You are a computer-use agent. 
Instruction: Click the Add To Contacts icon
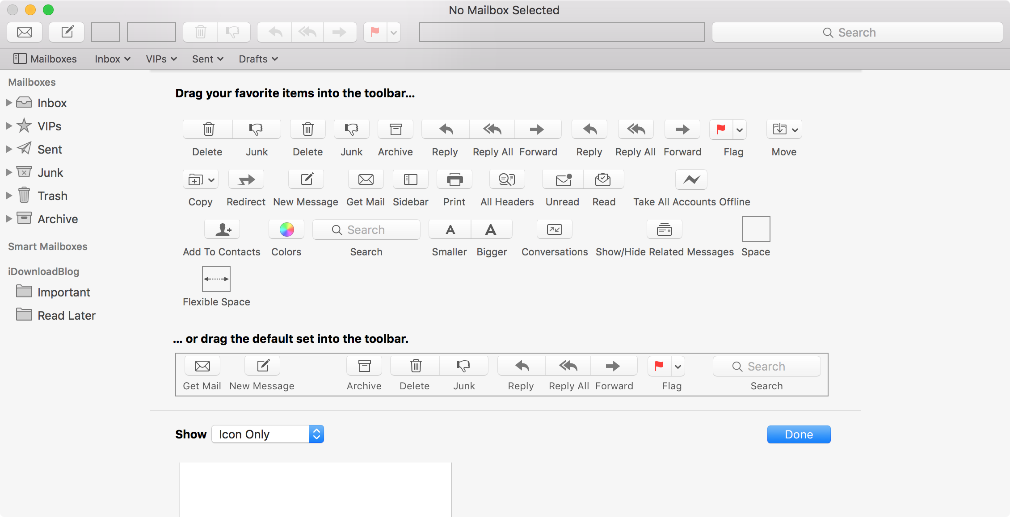pyautogui.click(x=222, y=229)
